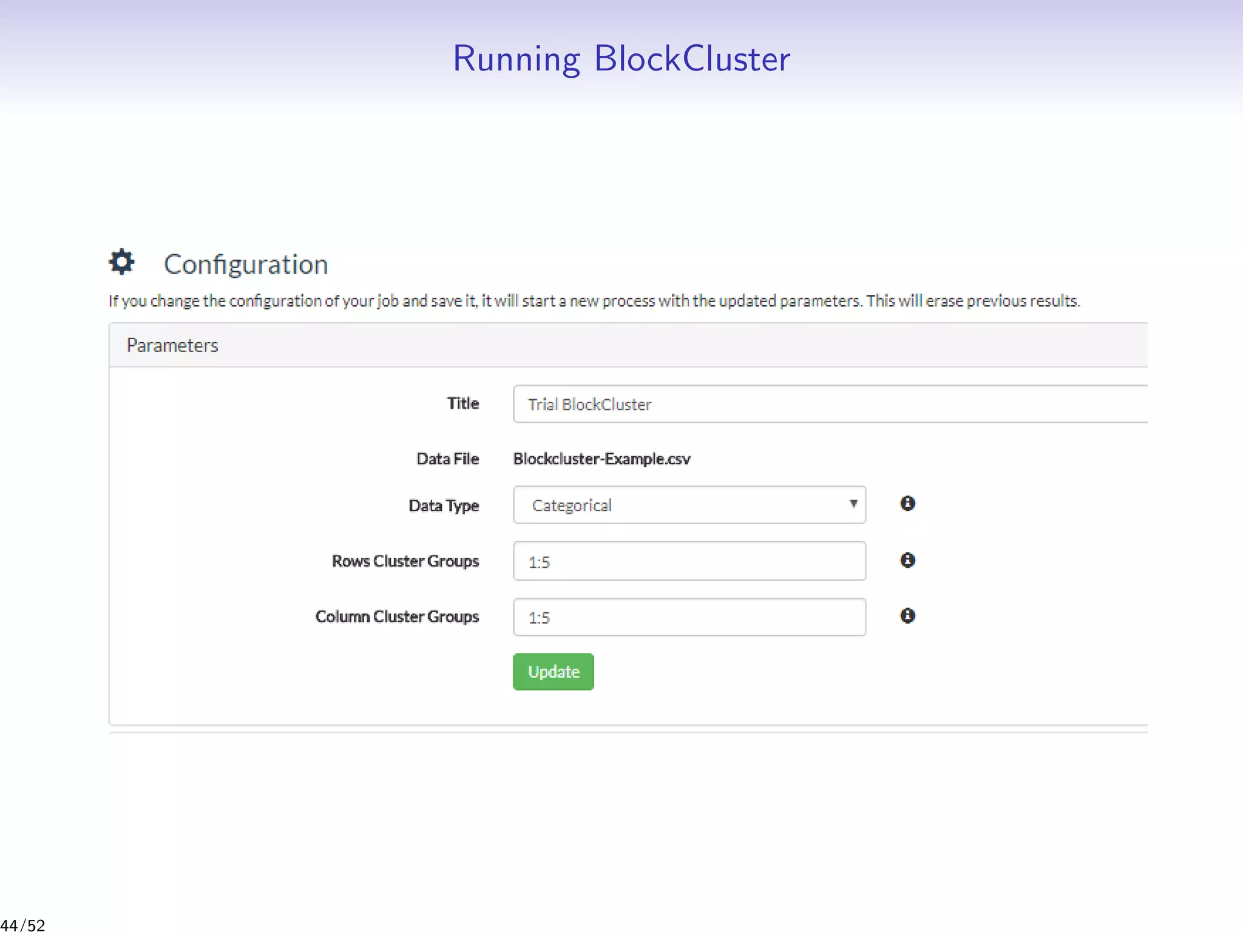
Task: Edit the Rows Cluster Groups field
Action: (689, 561)
